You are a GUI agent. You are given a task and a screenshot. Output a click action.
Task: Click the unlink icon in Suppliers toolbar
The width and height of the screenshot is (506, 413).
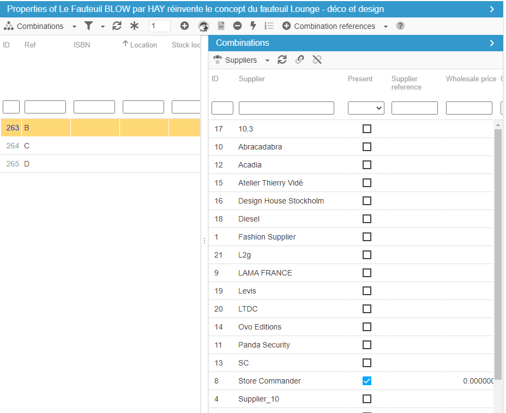click(317, 60)
